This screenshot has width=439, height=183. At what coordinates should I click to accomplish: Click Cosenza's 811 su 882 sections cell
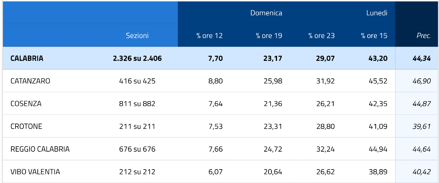click(x=137, y=104)
